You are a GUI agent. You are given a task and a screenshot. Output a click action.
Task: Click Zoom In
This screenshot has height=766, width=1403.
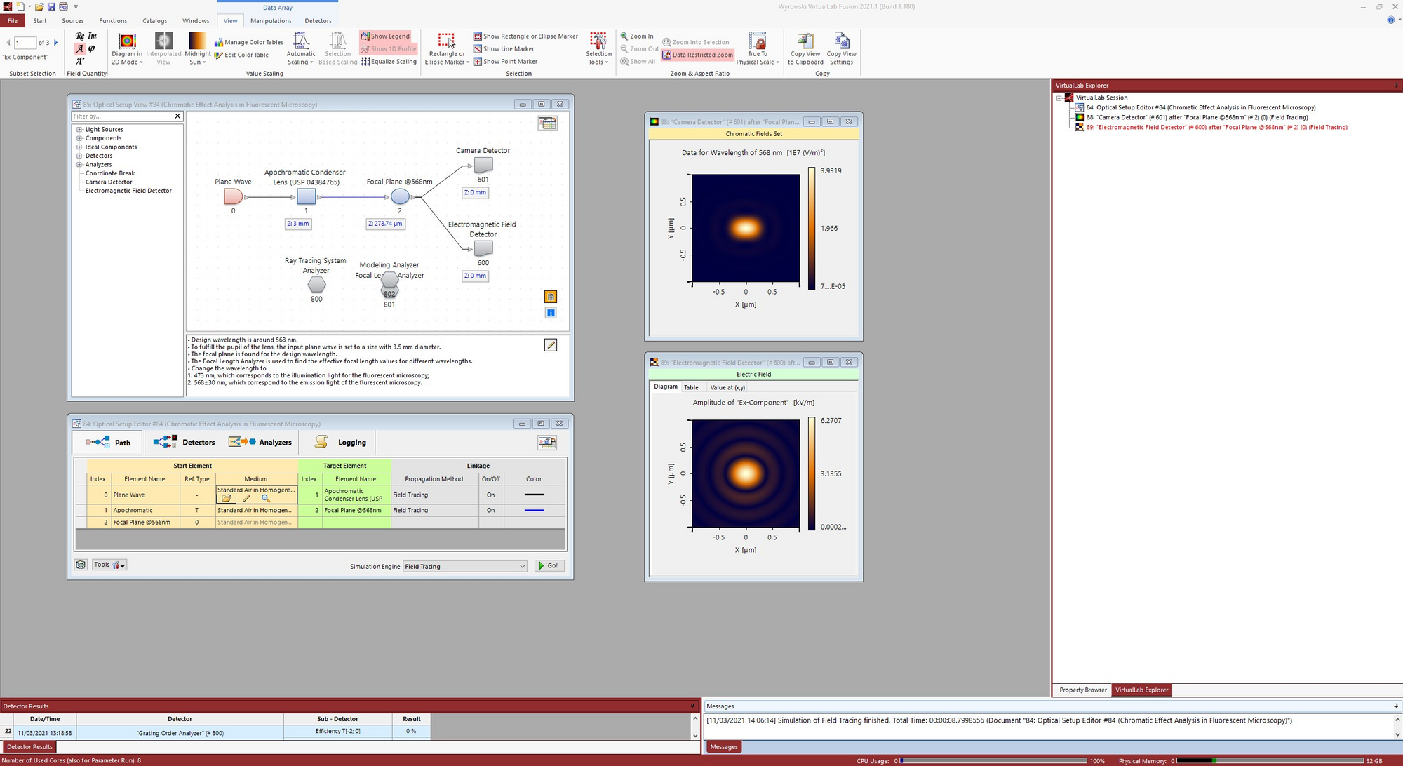coord(637,36)
